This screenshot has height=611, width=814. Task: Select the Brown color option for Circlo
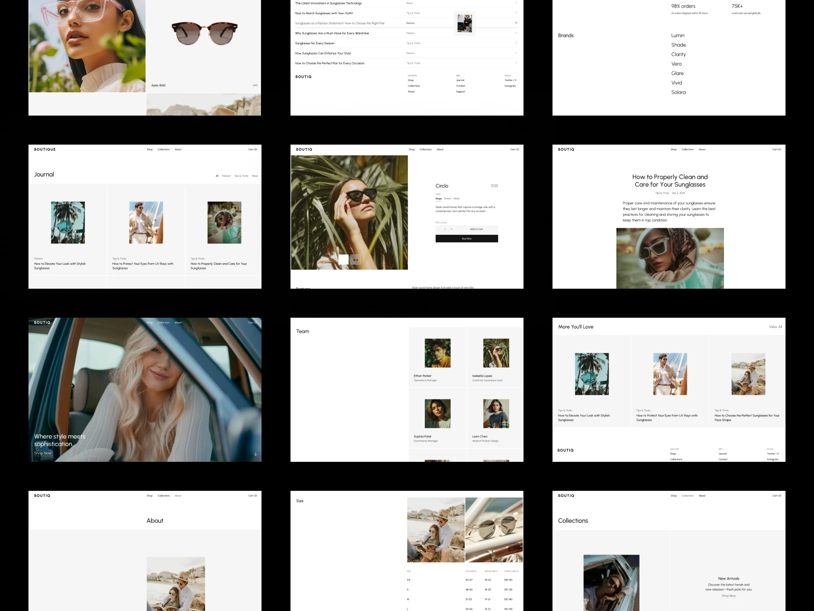[448, 199]
